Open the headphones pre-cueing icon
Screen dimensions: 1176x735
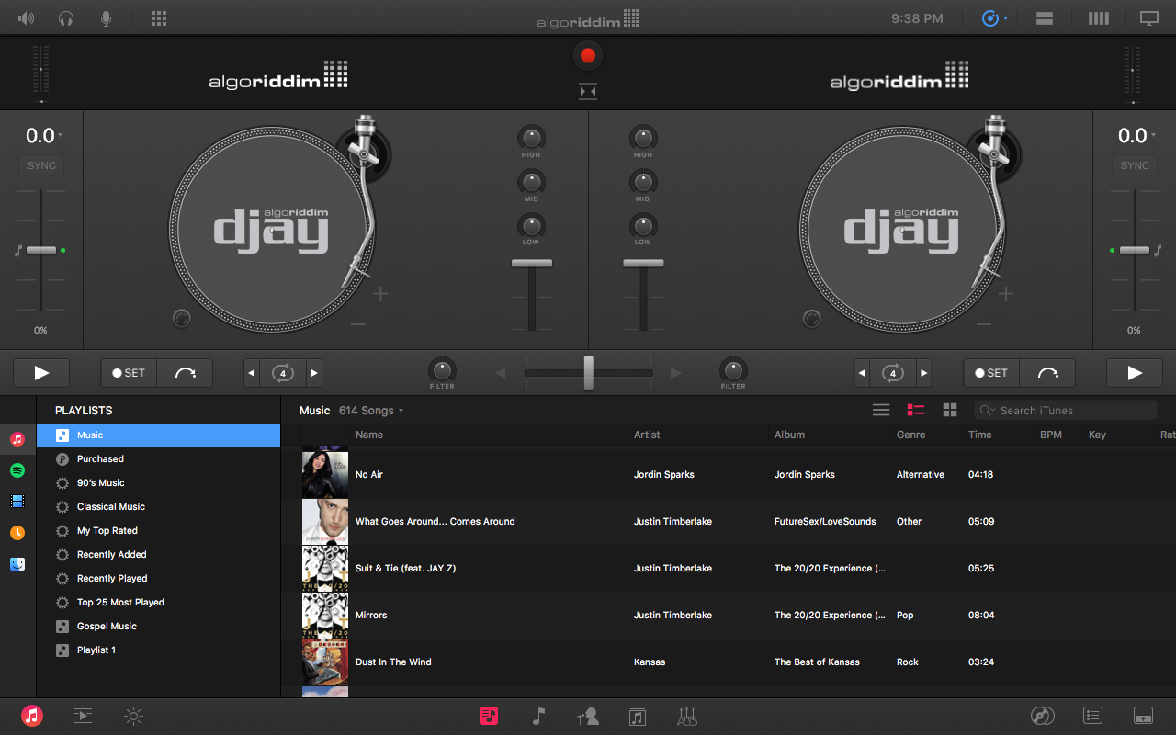click(x=66, y=17)
